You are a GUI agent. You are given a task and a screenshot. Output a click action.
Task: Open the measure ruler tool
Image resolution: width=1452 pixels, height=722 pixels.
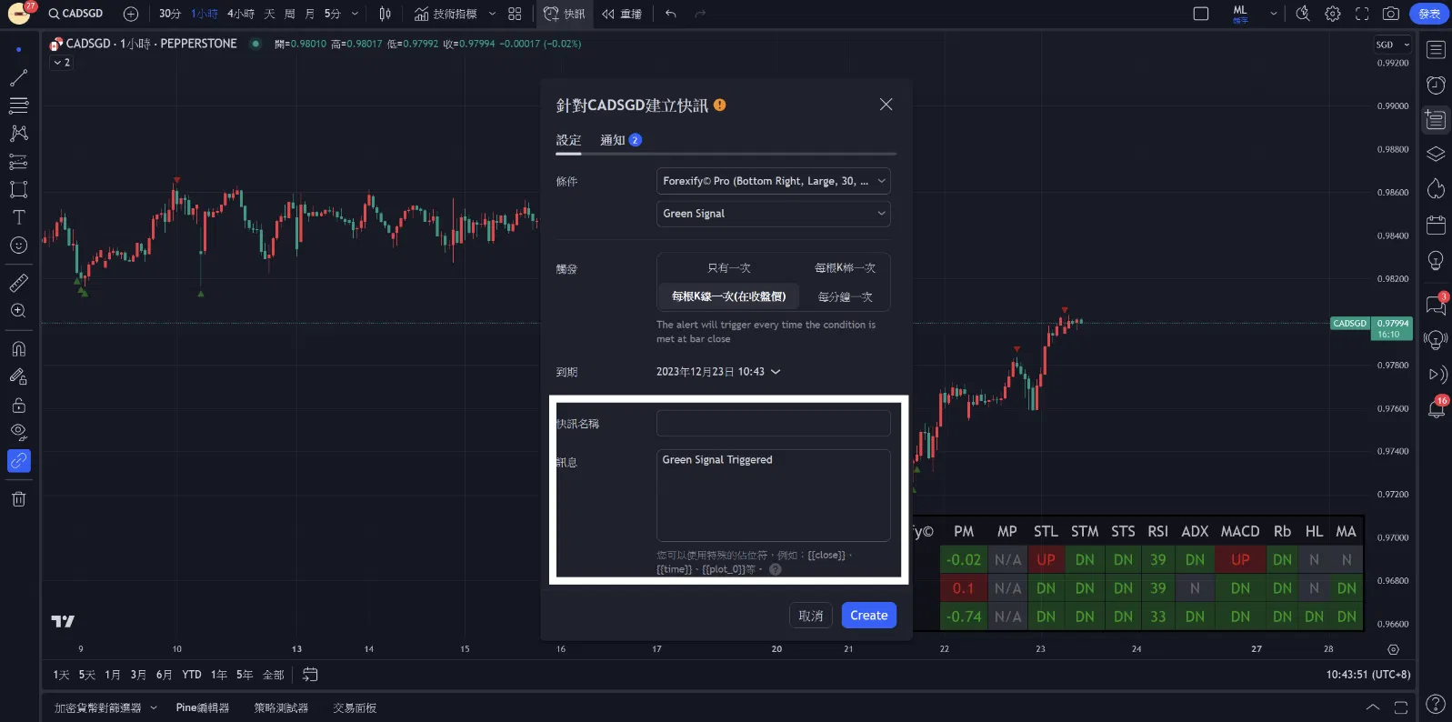pyautogui.click(x=18, y=283)
